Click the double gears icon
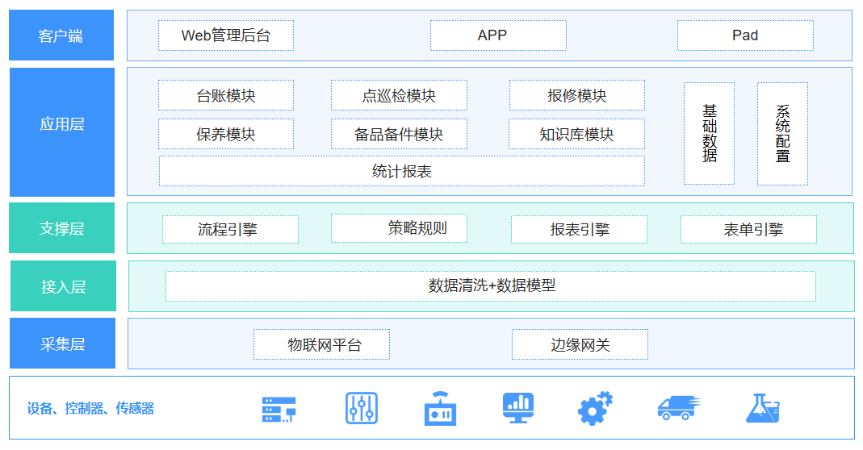 (596, 408)
